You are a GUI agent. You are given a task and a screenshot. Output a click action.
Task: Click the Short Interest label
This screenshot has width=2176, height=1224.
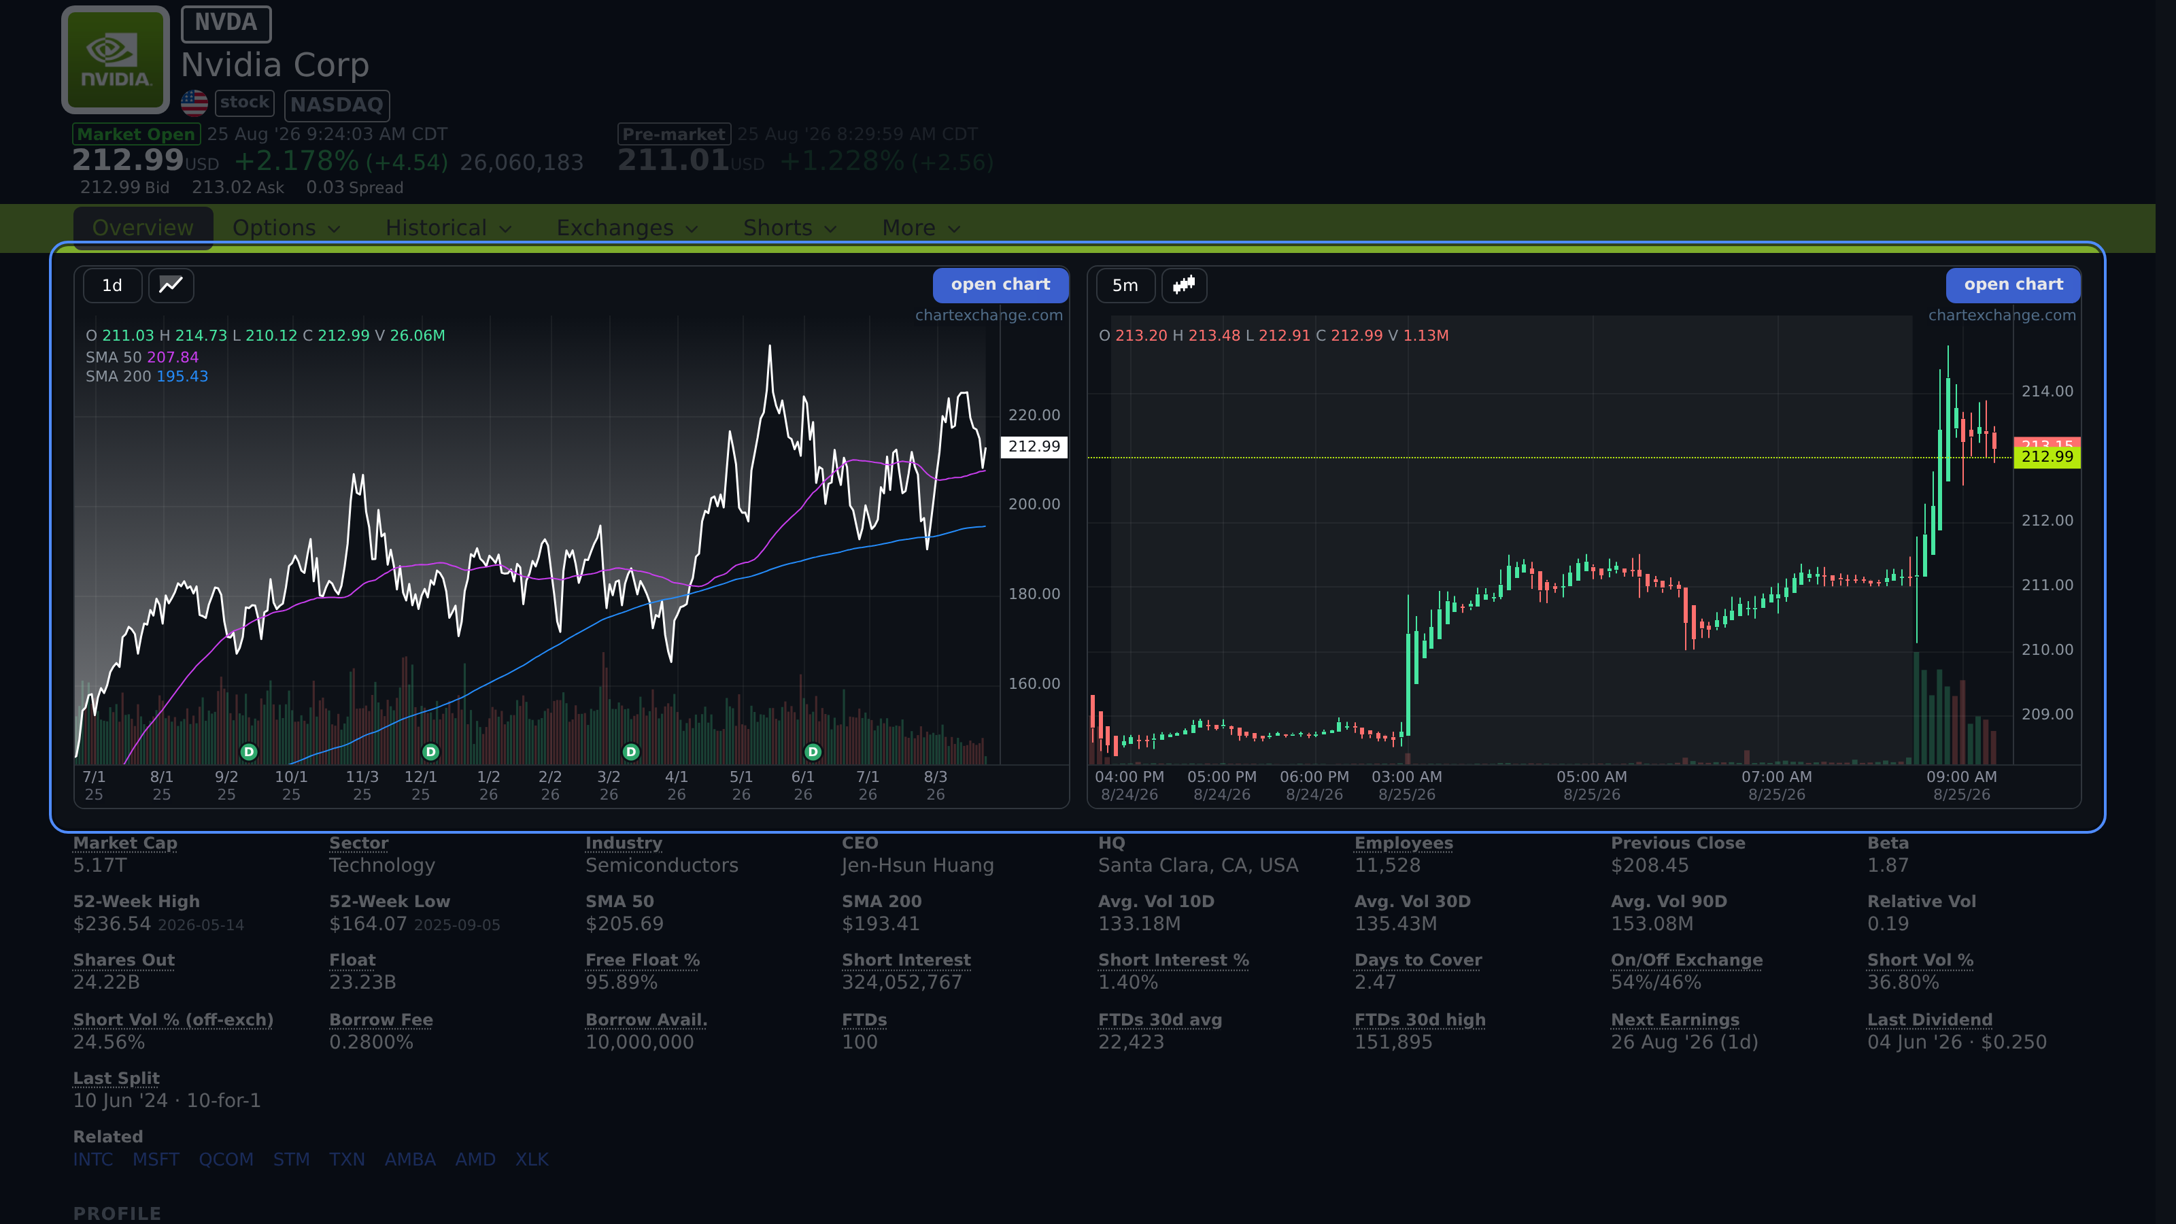click(x=906, y=959)
